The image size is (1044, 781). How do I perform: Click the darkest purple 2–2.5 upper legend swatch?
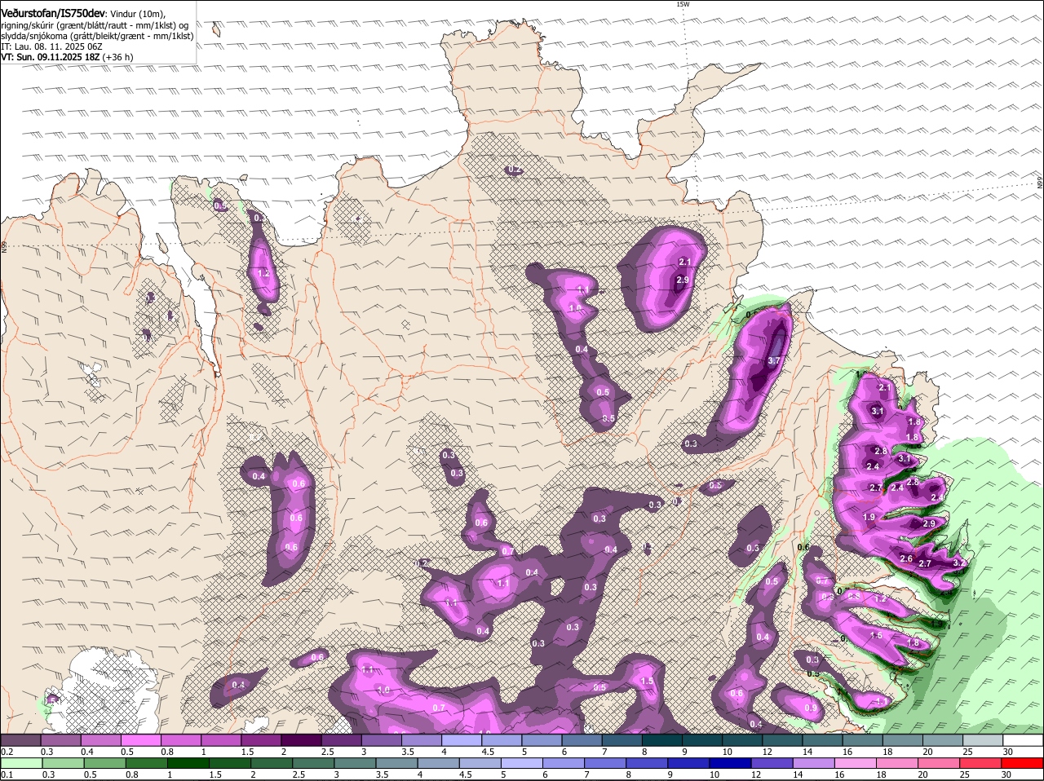[303, 740]
